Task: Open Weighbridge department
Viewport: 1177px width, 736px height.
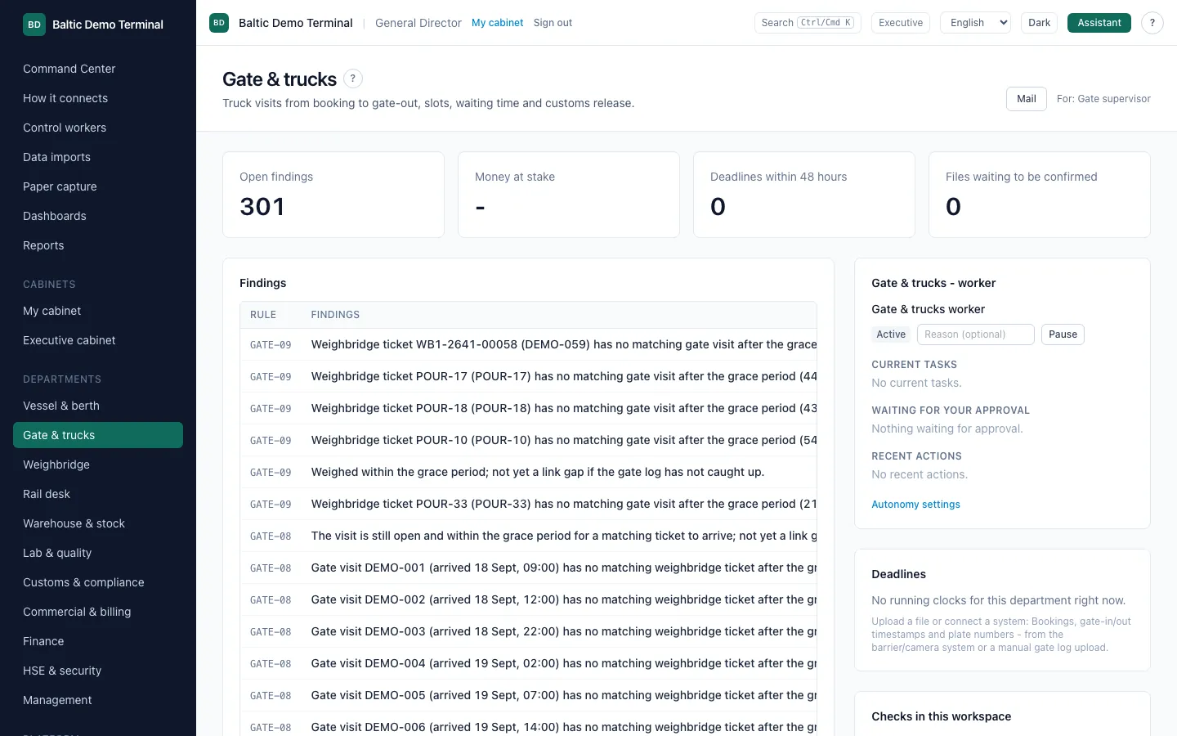Action: coord(98,464)
